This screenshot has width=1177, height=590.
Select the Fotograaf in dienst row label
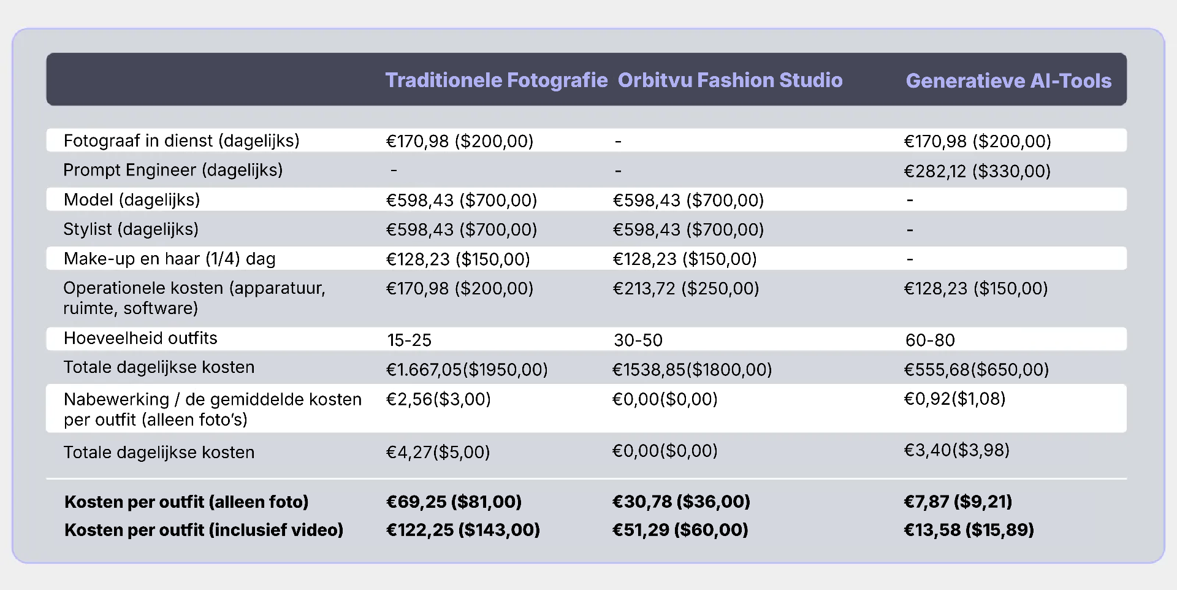pos(181,141)
